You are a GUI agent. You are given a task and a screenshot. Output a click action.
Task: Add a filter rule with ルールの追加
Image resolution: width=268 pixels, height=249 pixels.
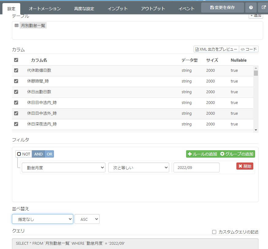tap(202, 154)
